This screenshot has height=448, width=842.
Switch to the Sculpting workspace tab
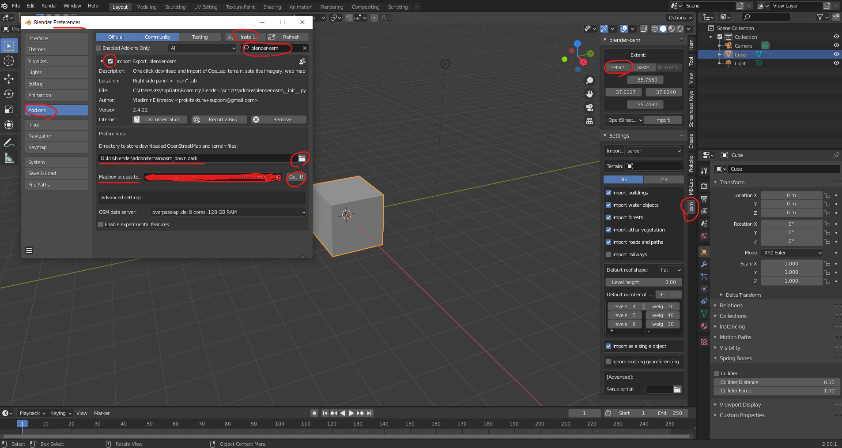[x=175, y=7]
